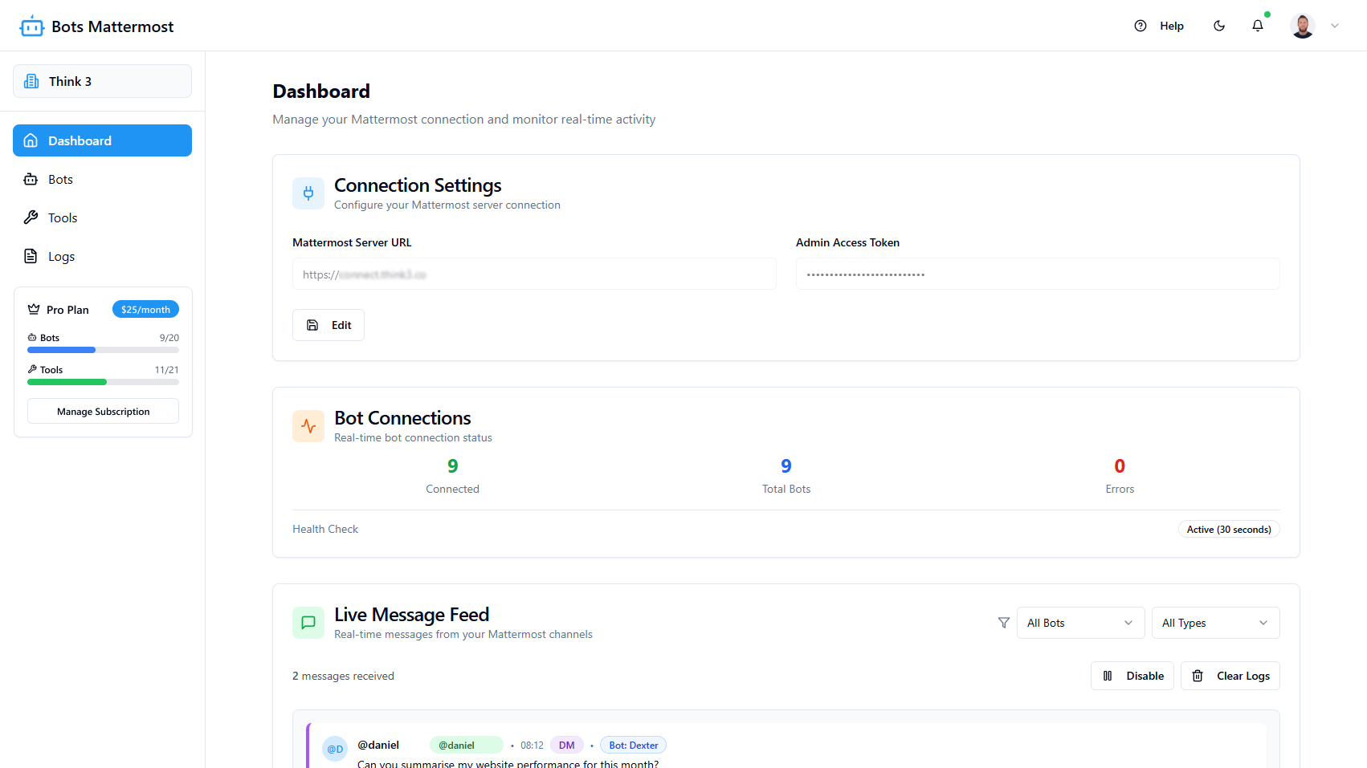
Task: Click Manage Subscription button
Action: click(x=103, y=411)
